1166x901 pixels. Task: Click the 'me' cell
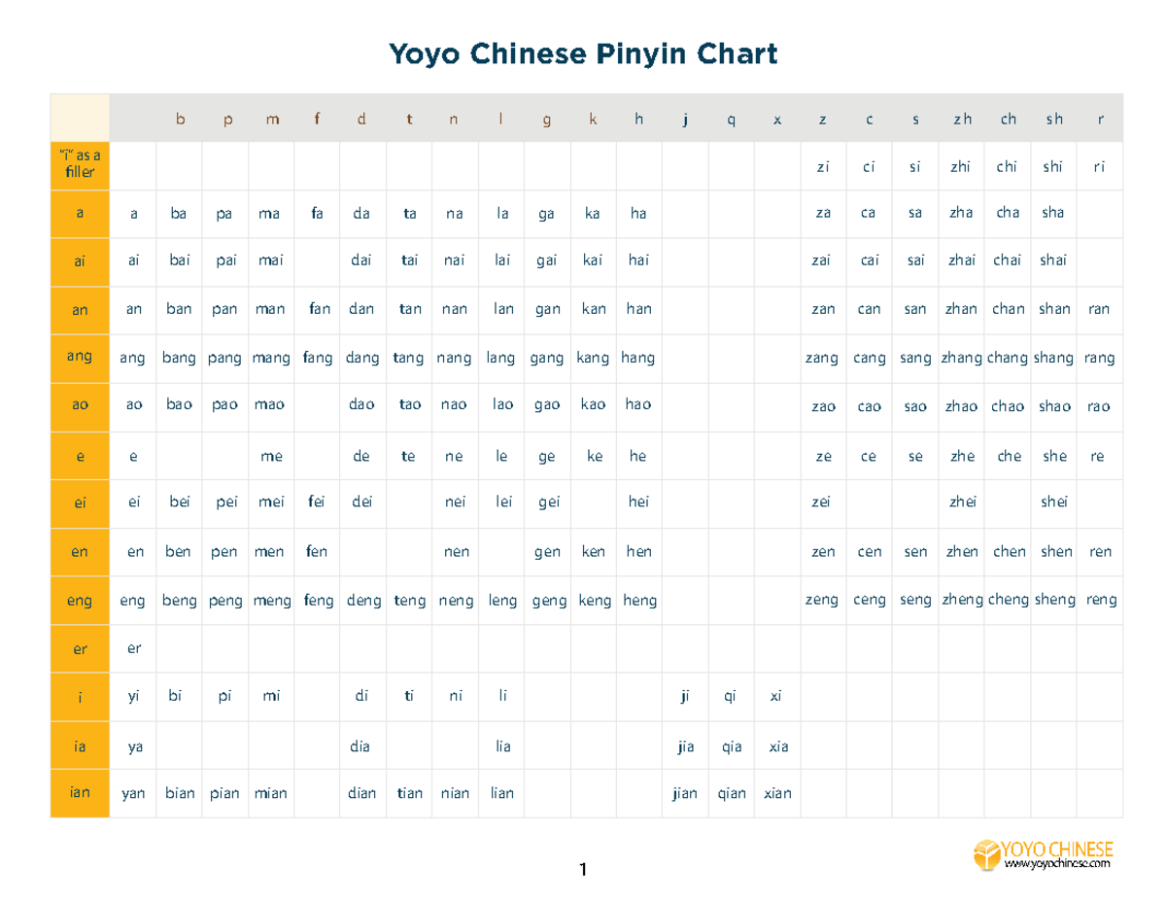[271, 456]
